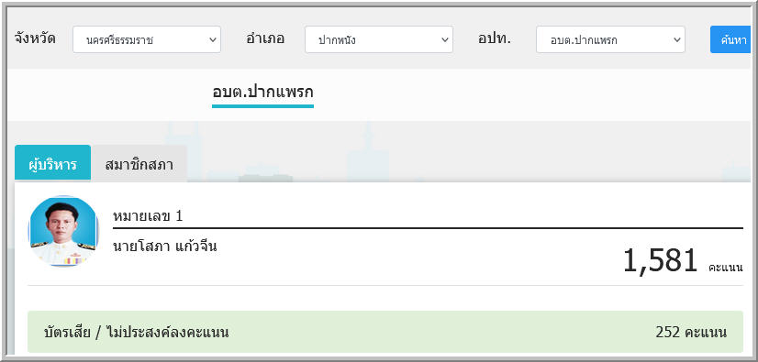This screenshot has height=362, width=758.
Task: Click the จังหวัด field label
Action: click(x=35, y=38)
